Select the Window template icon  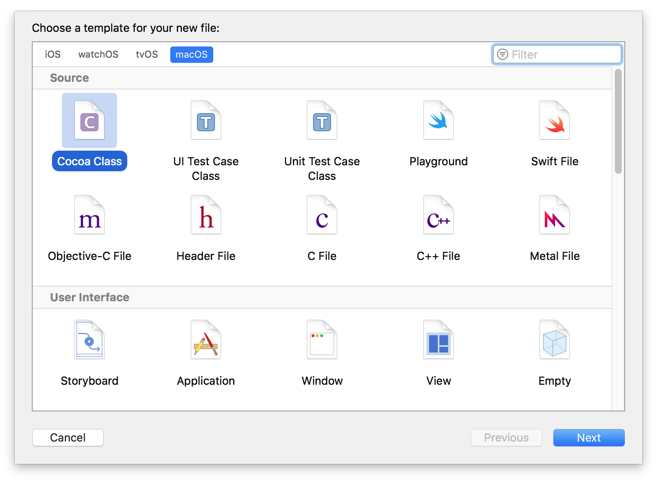pos(322,340)
